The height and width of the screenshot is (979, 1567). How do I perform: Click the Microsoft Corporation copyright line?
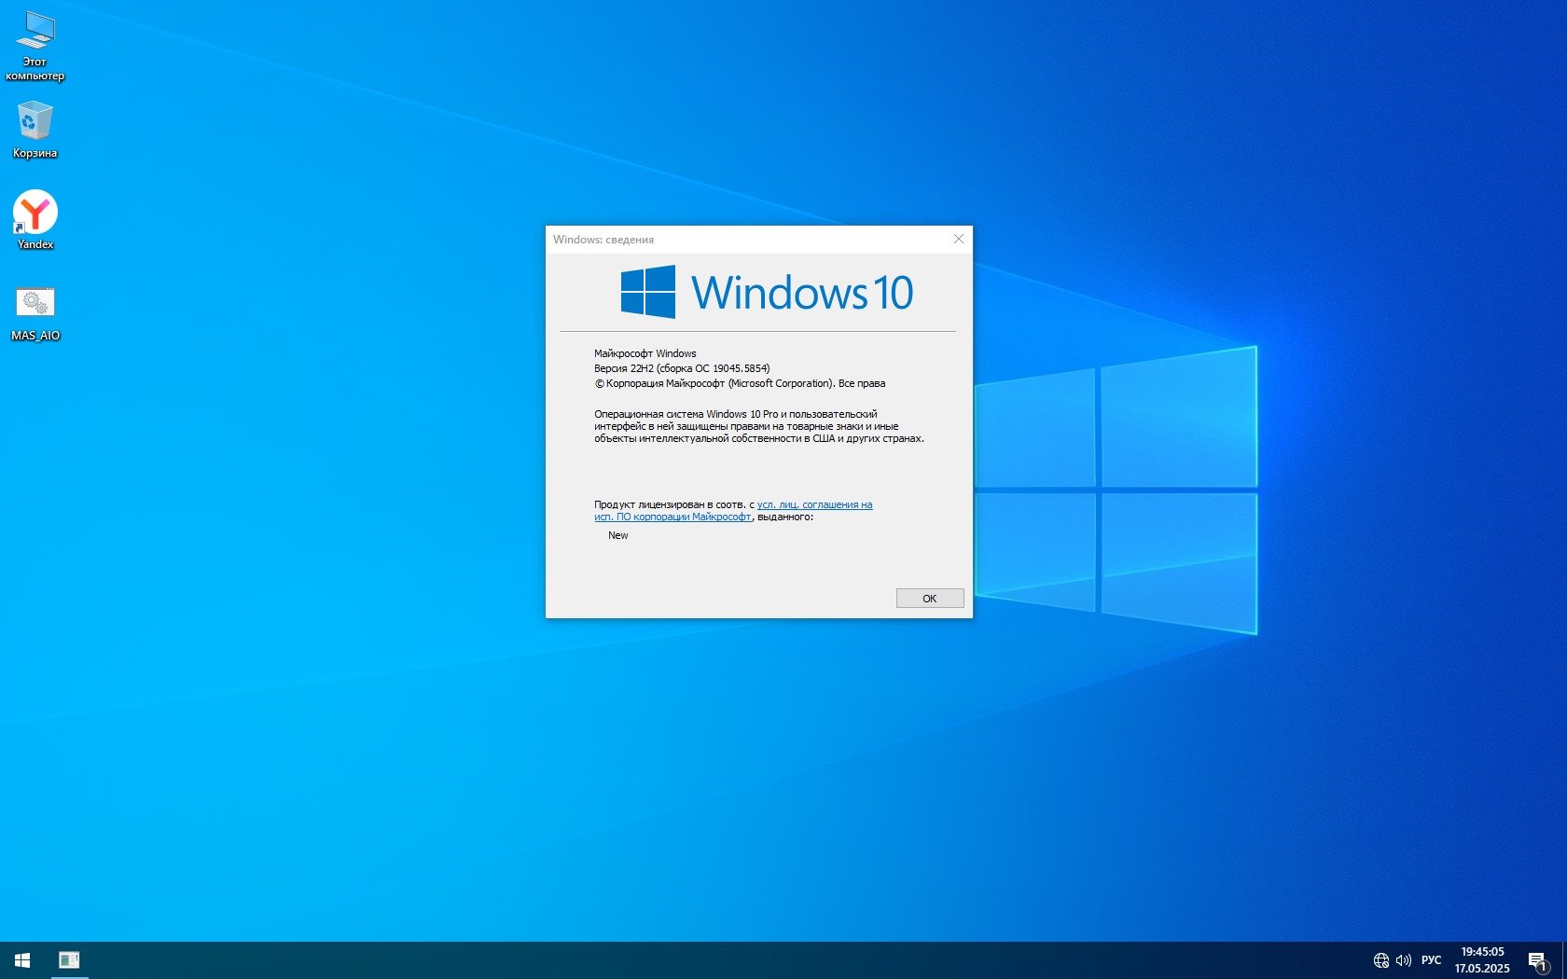pyautogui.click(x=740, y=383)
